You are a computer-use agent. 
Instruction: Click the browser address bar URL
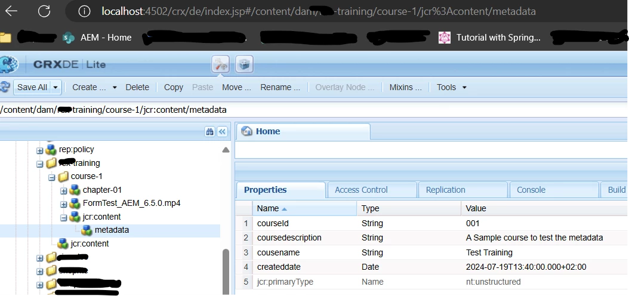point(319,11)
